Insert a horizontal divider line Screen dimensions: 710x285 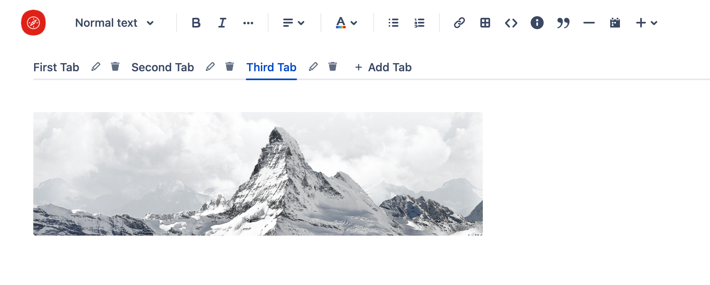[589, 23]
